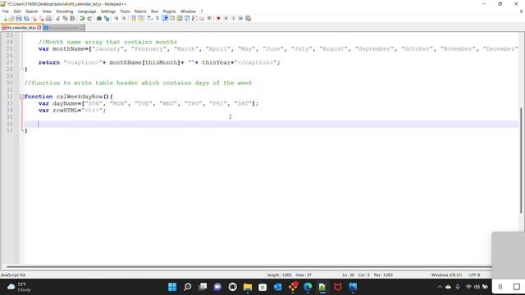Viewport: 525px width, 295px height.
Task: Click the file monitoring eye icon
Action: coord(209,18)
